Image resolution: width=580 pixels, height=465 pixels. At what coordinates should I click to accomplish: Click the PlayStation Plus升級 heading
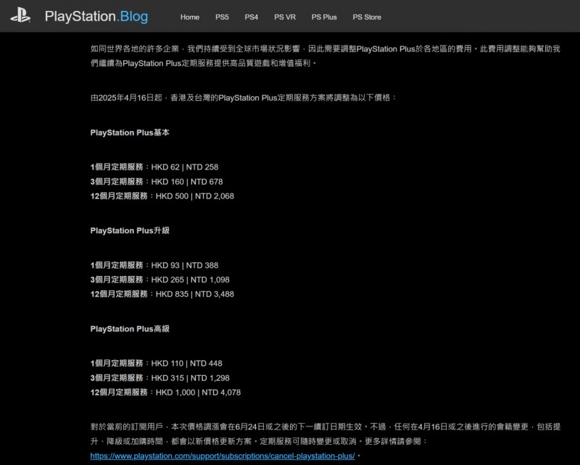pyautogui.click(x=130, y=230)
